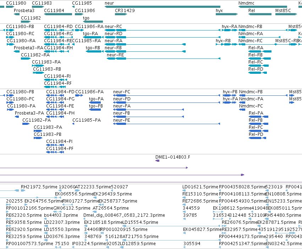The width and height of the screenshot is (302, 249).
Task: Click the CG11984 gene feature
Action: (58, 14)
